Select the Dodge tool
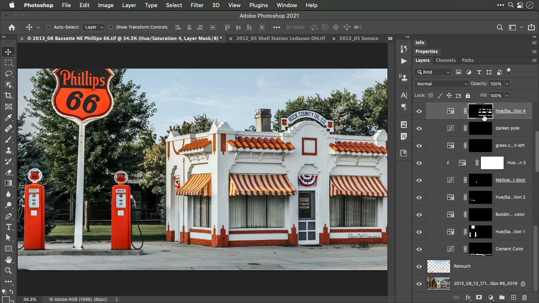Viewport: 539px width, 303px height. [8, 205]
